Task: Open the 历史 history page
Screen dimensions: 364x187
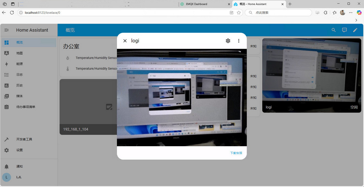Action: click(x=20, y=86)
